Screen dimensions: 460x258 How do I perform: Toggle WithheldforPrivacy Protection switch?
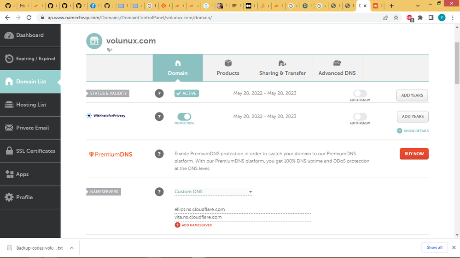(x=184, y=117)
